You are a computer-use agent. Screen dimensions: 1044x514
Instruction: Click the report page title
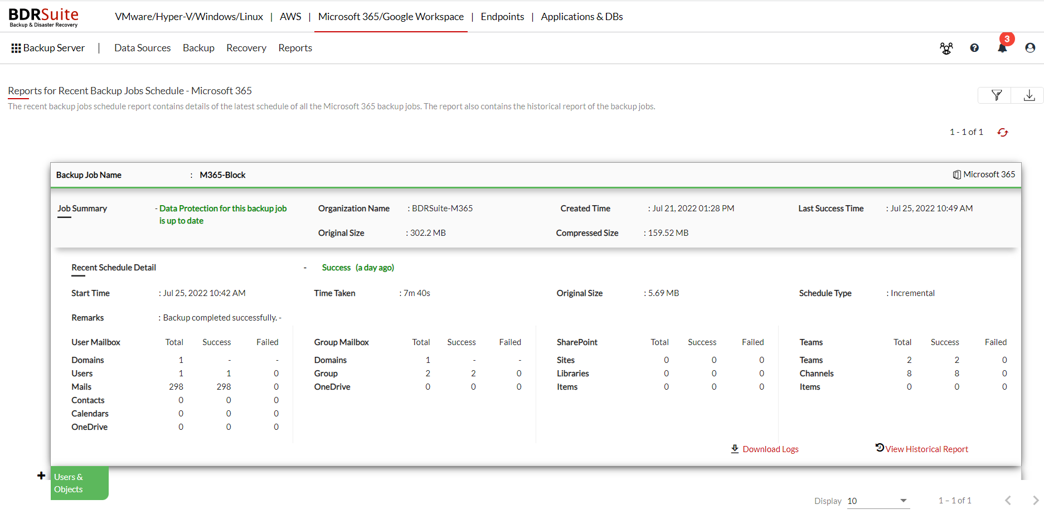[x=130, y=91]
